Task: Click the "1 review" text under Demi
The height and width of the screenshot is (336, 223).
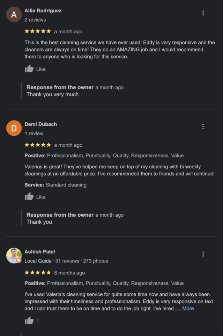Action: pos(34,133)
